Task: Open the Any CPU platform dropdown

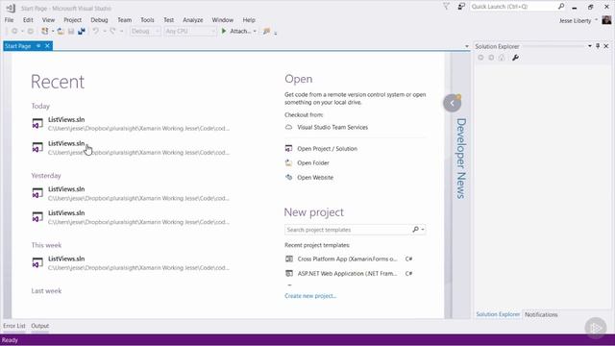Action: [x=190, y=31]
